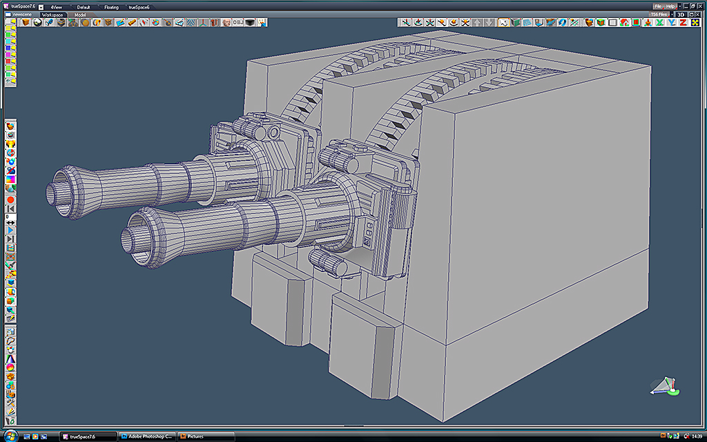Select the 4View layout button
Screen dimensions: 707x442
[x=57, y=7]
